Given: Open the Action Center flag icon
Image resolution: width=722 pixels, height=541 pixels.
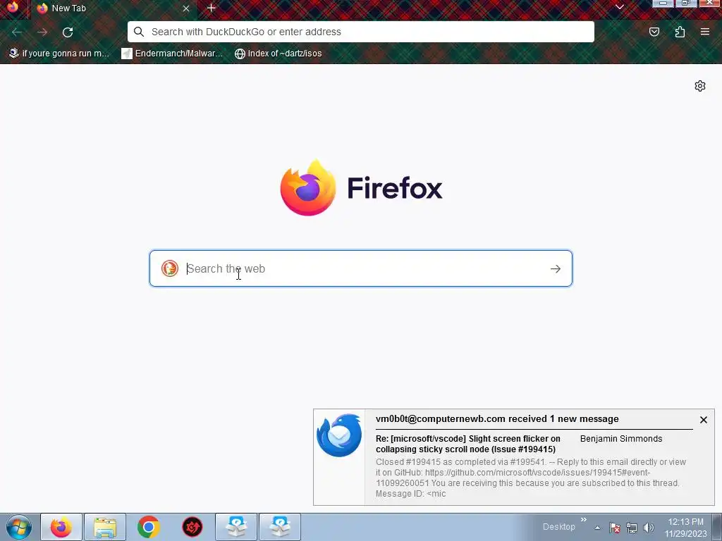Looking at the screenshot, I should pos(615,528).
